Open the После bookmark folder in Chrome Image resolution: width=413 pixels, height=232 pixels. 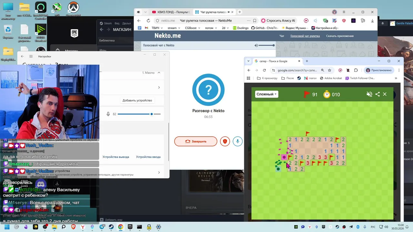pyautogui.click(x=287, y=78)
